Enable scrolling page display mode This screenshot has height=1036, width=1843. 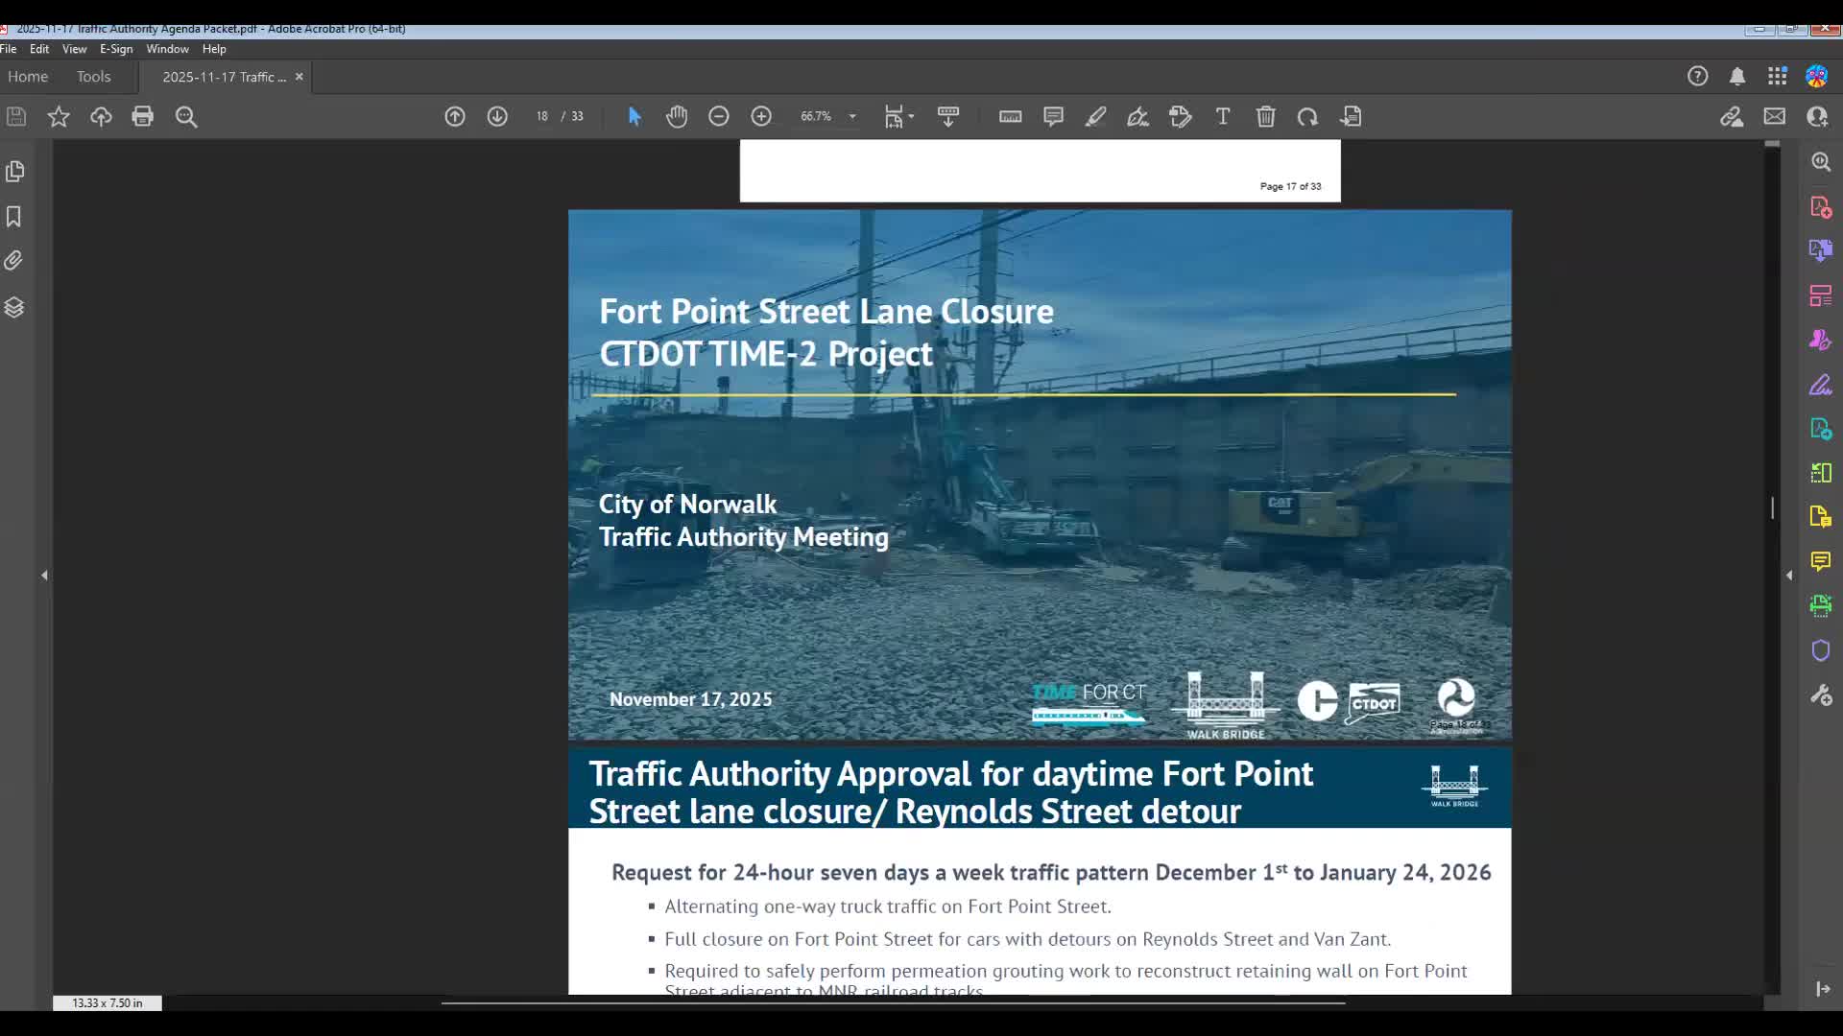click(947, 116)
